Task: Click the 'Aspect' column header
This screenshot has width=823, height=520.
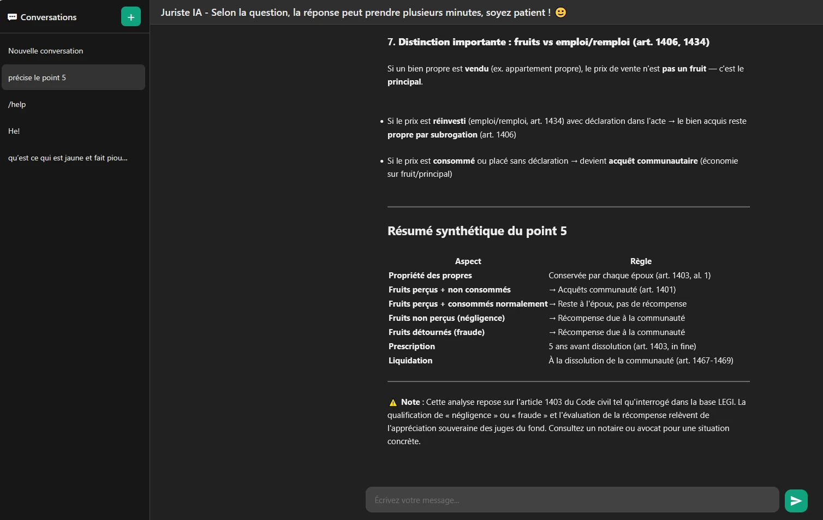Action: [468, 261]
